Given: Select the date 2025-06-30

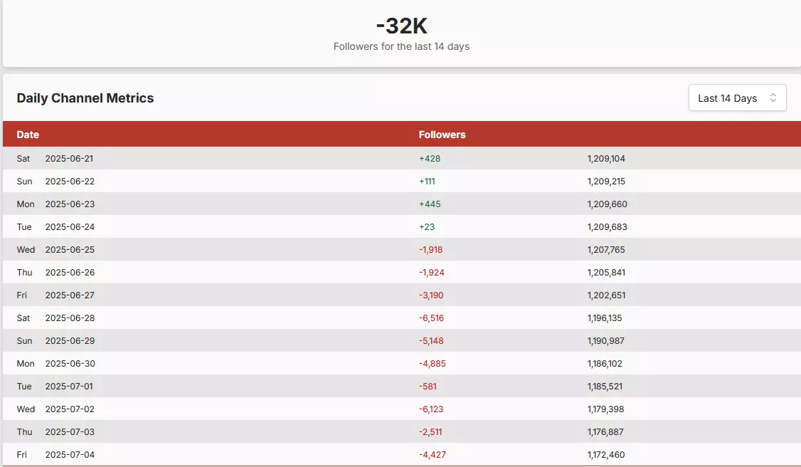Looking at the screenshot, I should 70,364.
